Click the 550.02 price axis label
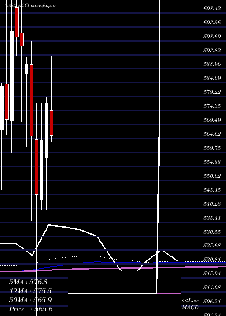The image size is (226, 316). (212, 176)
